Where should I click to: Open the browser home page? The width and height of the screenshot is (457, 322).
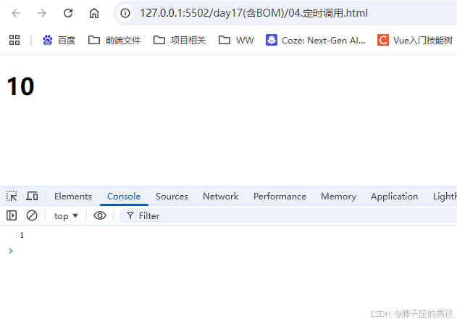click(x=94, y=13)
